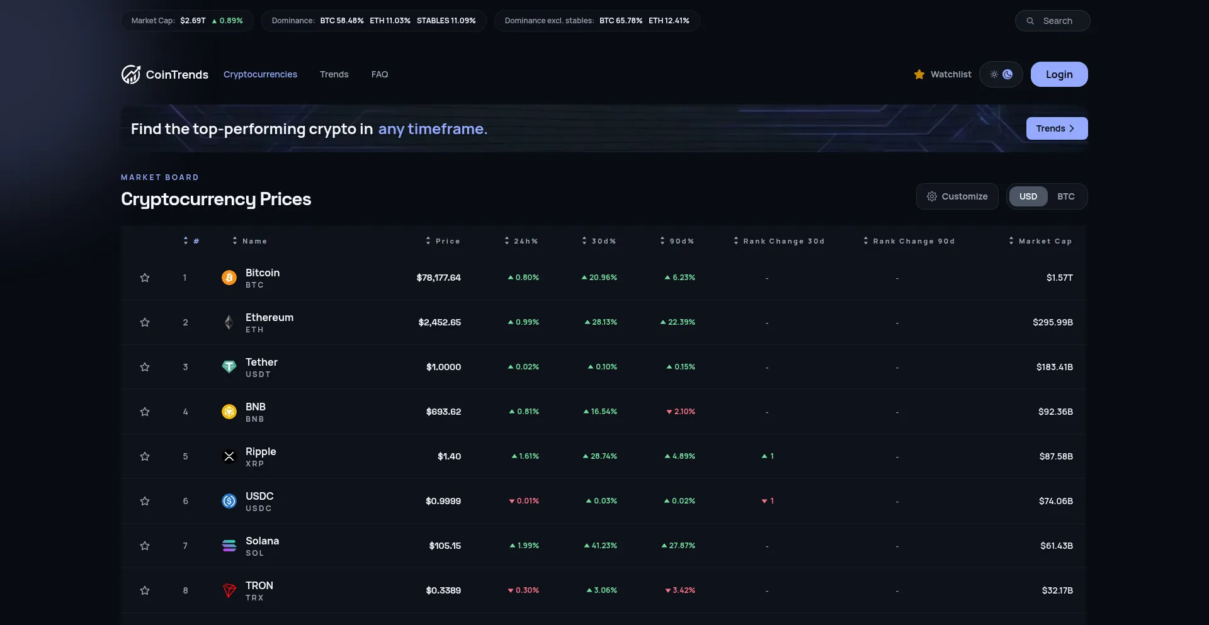
Task: Click the Login button
Action: click(x=1059, y=74)
